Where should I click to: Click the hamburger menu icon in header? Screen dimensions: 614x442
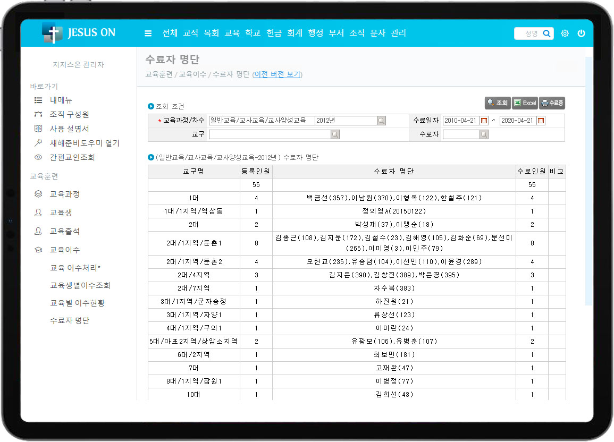pyautogui.click(x=148, y=33)
